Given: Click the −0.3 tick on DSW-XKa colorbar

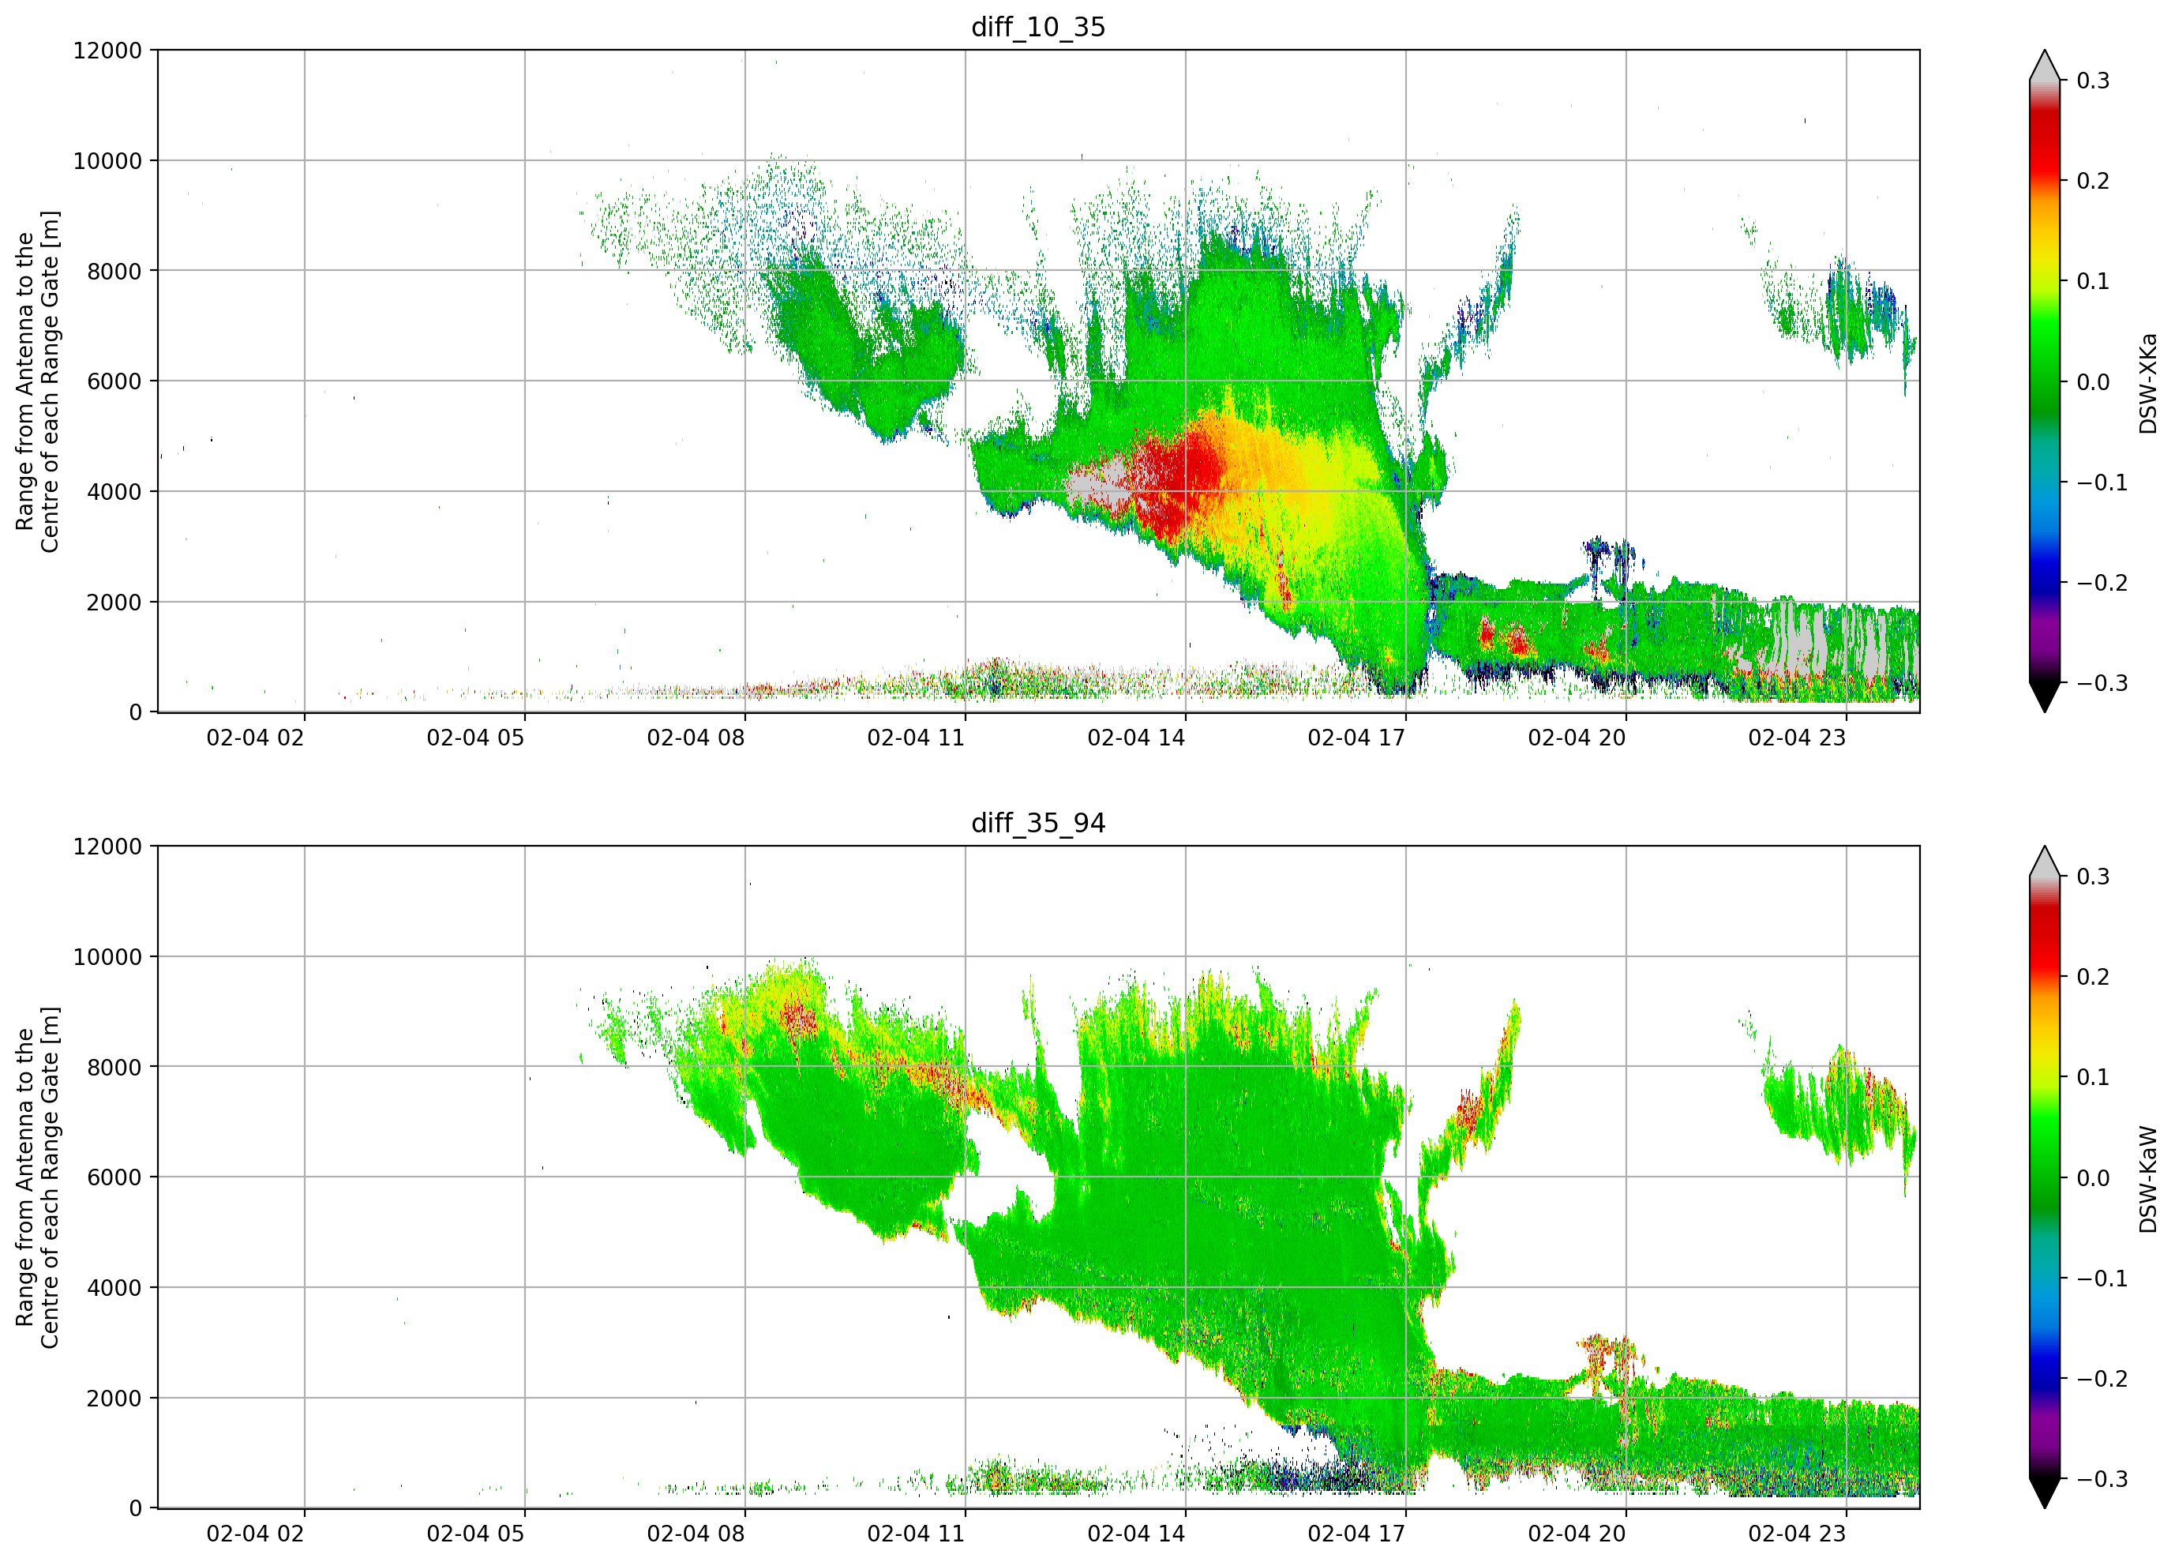Looking at the screenshot, I should tap(2102, 683).
